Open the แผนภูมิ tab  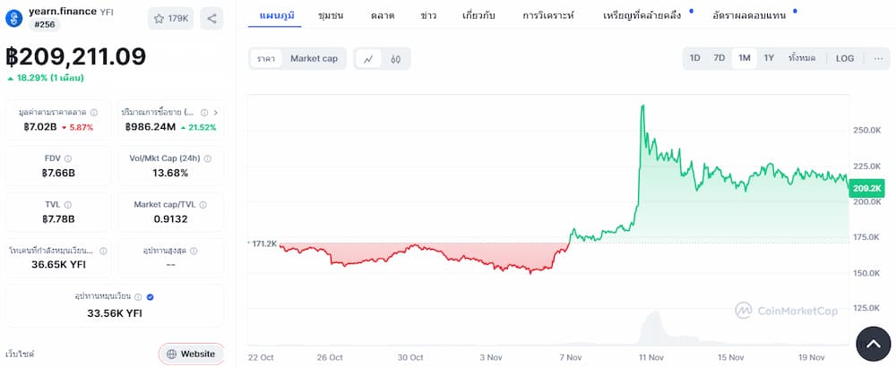point(277,15)
